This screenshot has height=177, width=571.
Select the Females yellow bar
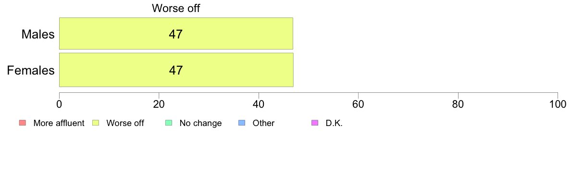click(176, 70)
